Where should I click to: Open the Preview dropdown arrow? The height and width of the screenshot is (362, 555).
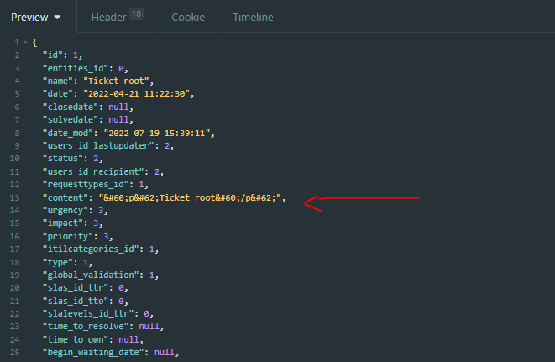click(x=57, y=18)
